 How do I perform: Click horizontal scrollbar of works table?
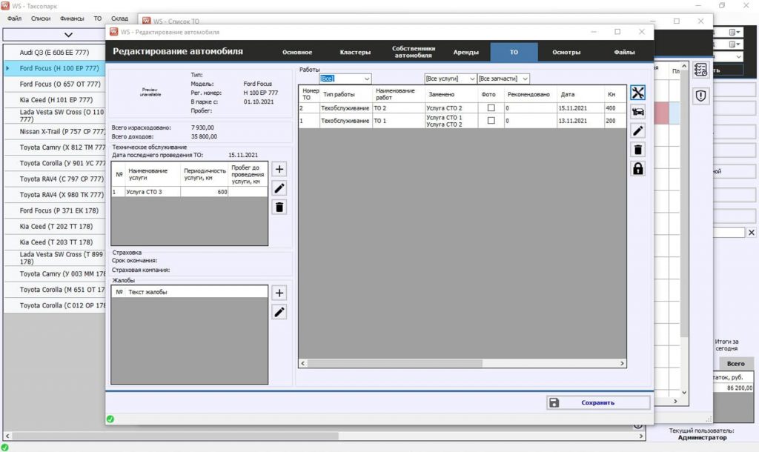pos(394,363)
